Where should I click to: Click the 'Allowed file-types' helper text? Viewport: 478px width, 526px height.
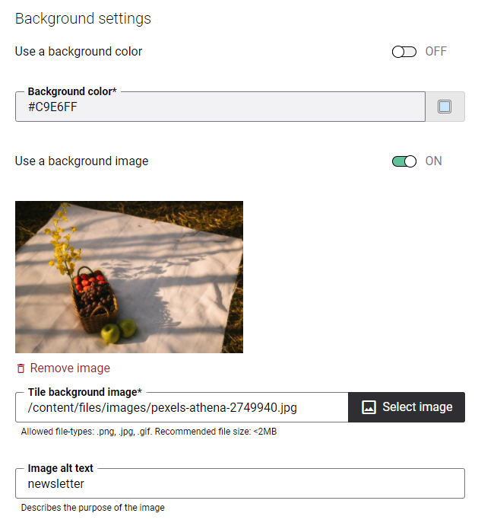(149, 432)
